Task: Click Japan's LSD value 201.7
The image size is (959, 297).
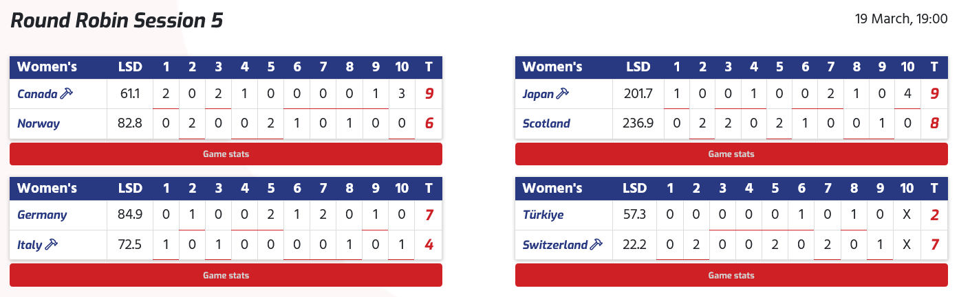Action: [x=638, y=94]
